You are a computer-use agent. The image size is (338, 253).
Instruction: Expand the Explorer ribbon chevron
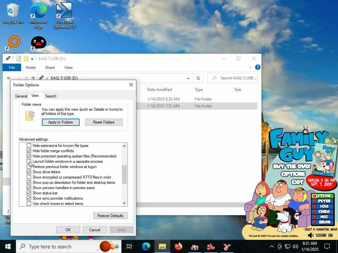tap(251, 67)
